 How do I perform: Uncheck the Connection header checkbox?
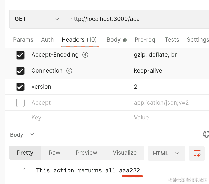point(20,71)
